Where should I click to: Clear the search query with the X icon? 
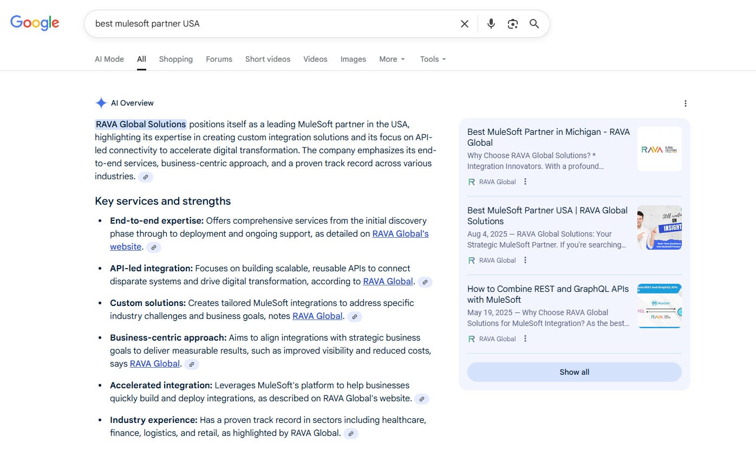point(464,23)
